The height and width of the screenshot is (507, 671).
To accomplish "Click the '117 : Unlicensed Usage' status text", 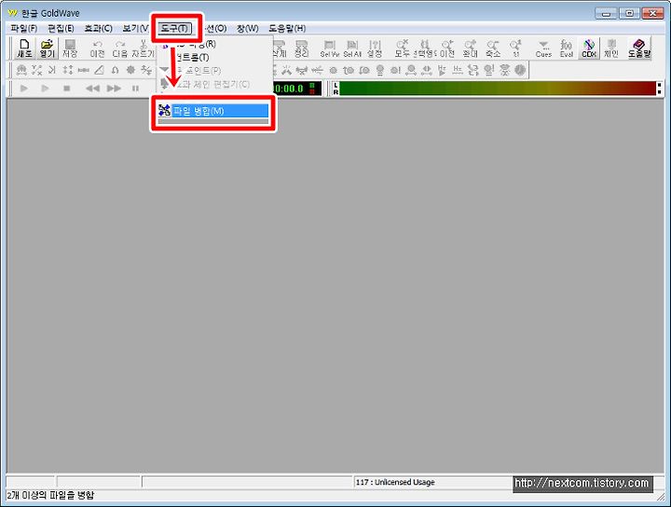I will tap(395, 482).
